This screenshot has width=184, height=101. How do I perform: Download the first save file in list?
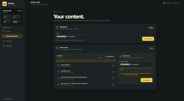113,65
